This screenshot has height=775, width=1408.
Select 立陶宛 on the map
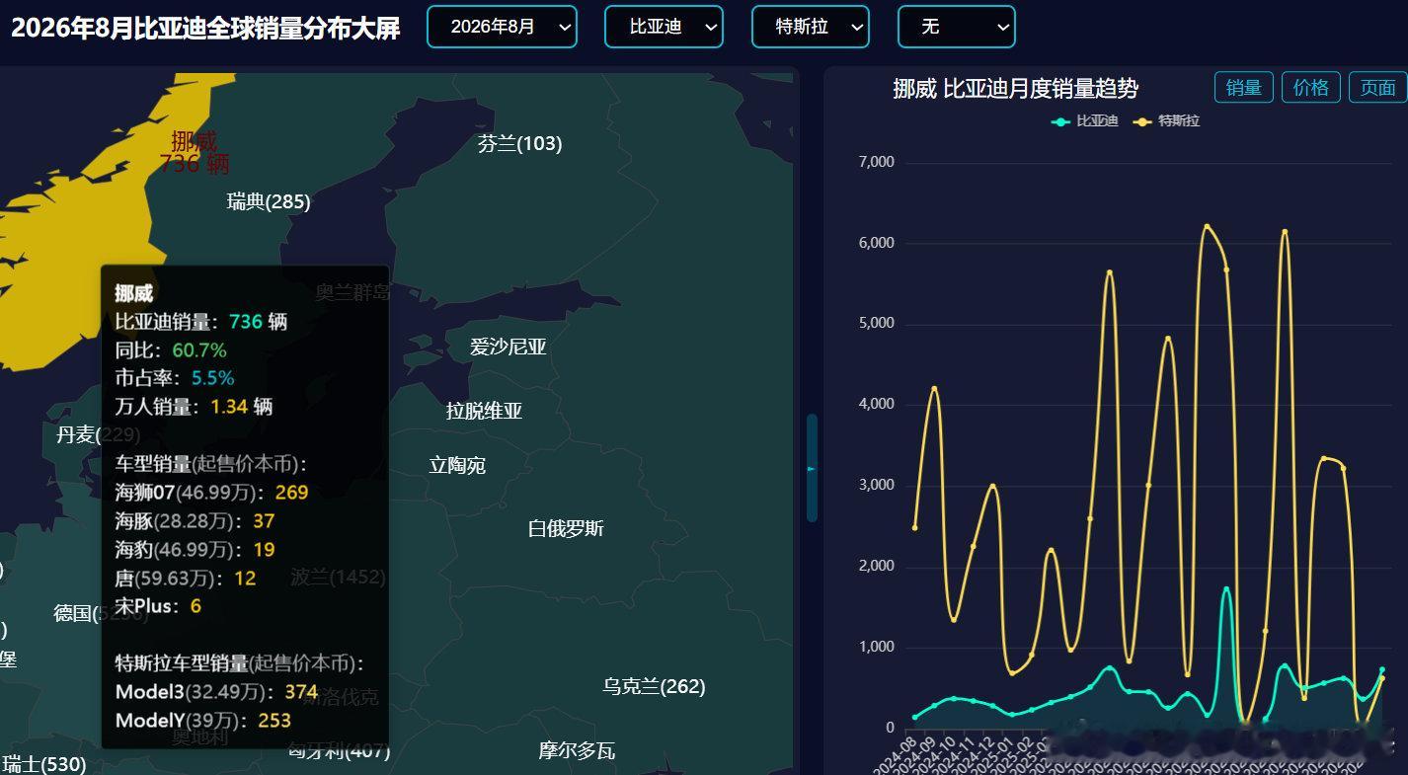pyautogui.click(x=457, y=466)
